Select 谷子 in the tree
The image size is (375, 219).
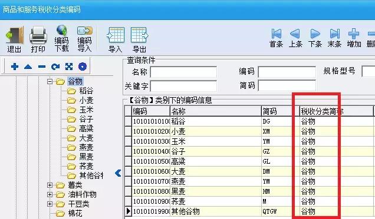click(x=86, y=119)
